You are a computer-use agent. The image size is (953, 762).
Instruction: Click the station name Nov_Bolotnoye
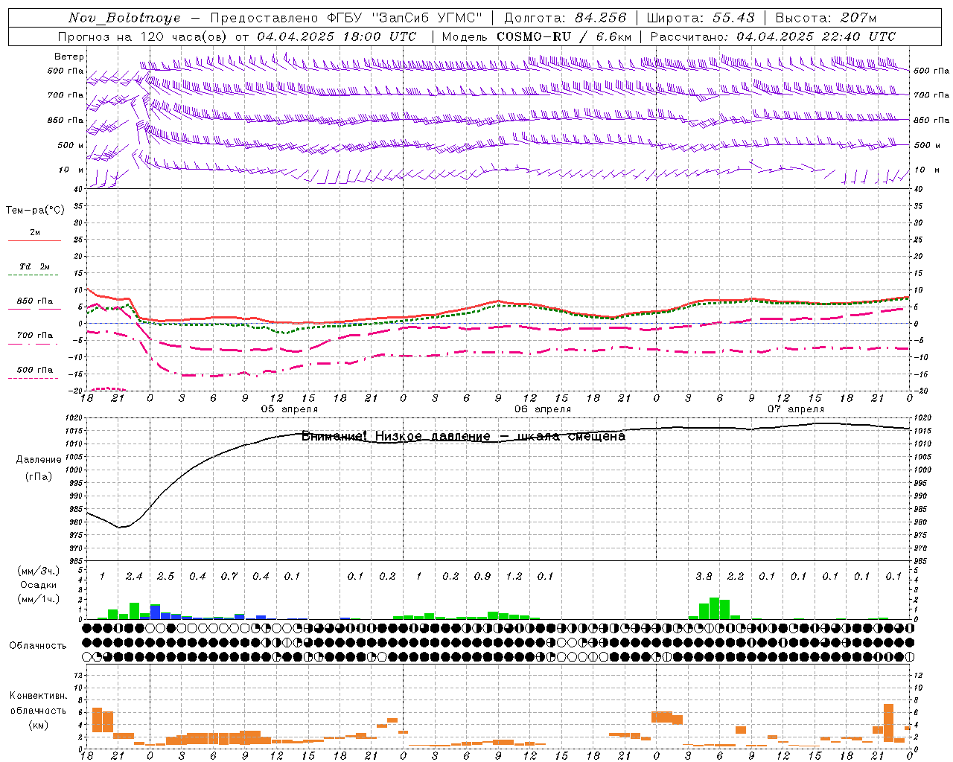click(124, 19)
